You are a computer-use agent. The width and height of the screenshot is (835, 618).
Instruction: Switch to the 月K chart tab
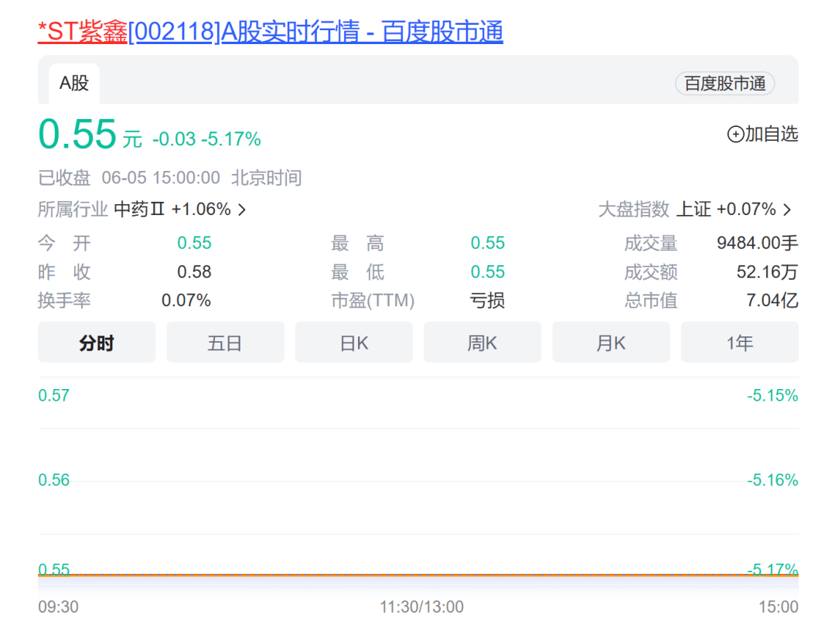pos(611,343)
